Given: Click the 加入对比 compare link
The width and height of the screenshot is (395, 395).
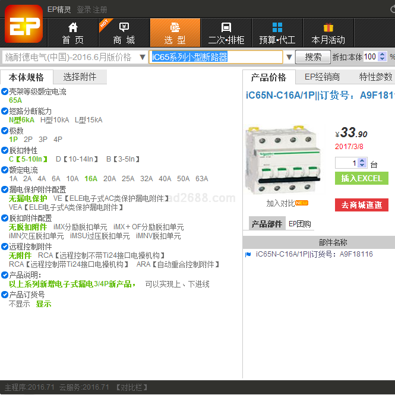Looking at the screenshot, I should (281, 203).
